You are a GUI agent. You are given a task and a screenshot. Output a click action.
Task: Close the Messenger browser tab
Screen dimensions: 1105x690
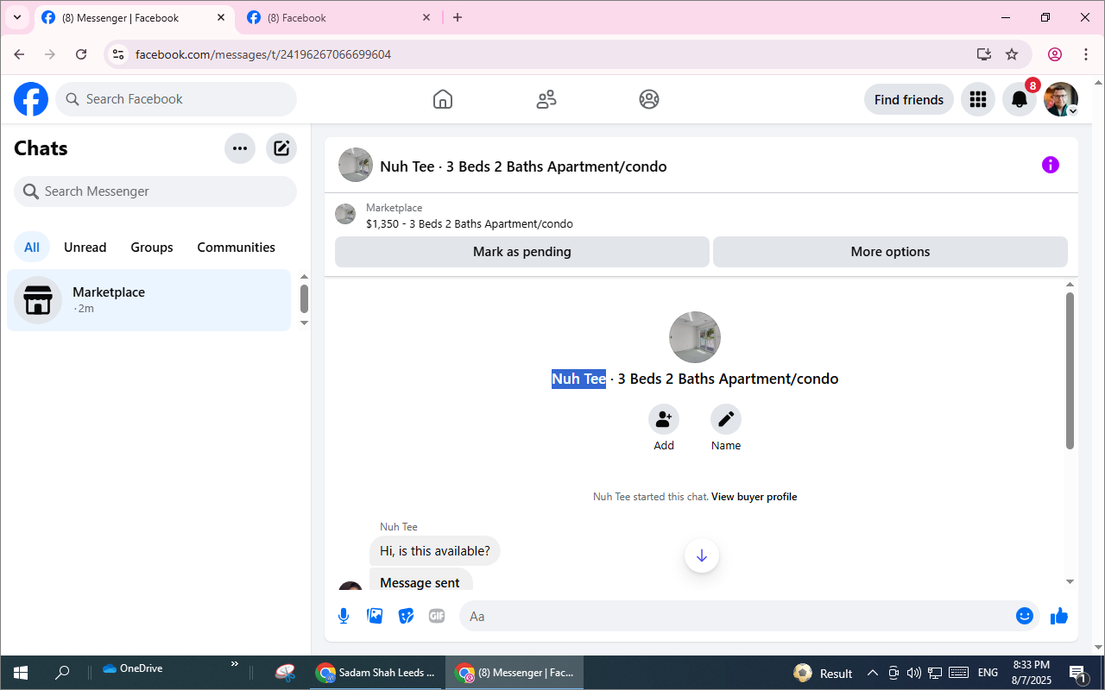coord(221,17)
